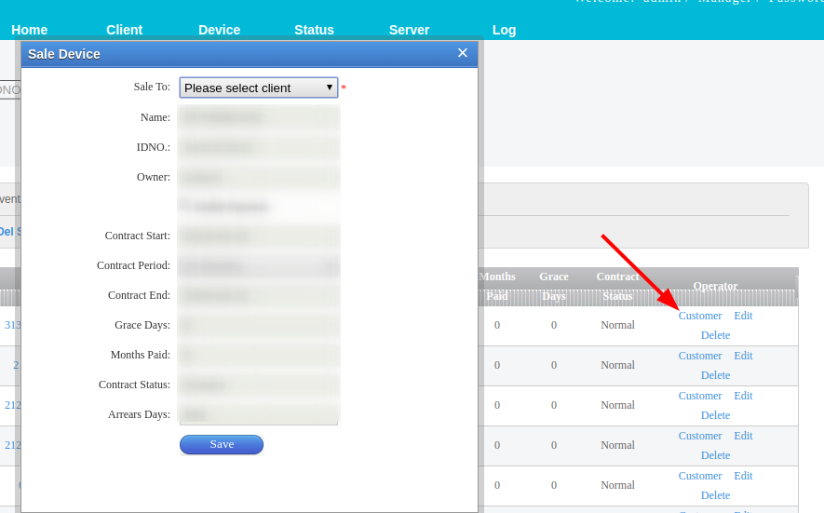The height and width of the screenshot is (513, 824).
Task: Click the Save button
Action: point(222,445)
